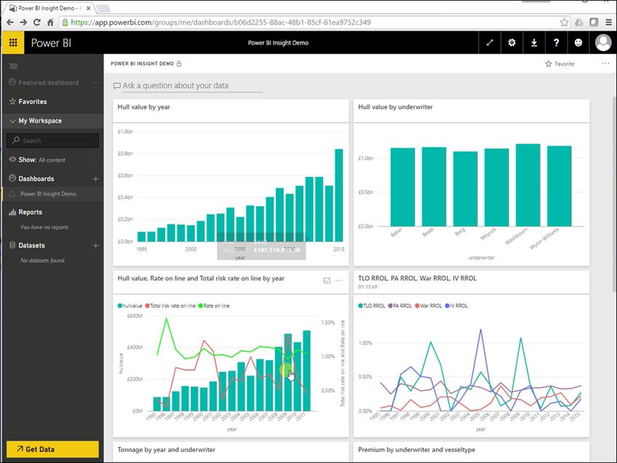The image size is (617, 463).
Task: Open the Favorites section label
Action: click(x=33, y=102)
